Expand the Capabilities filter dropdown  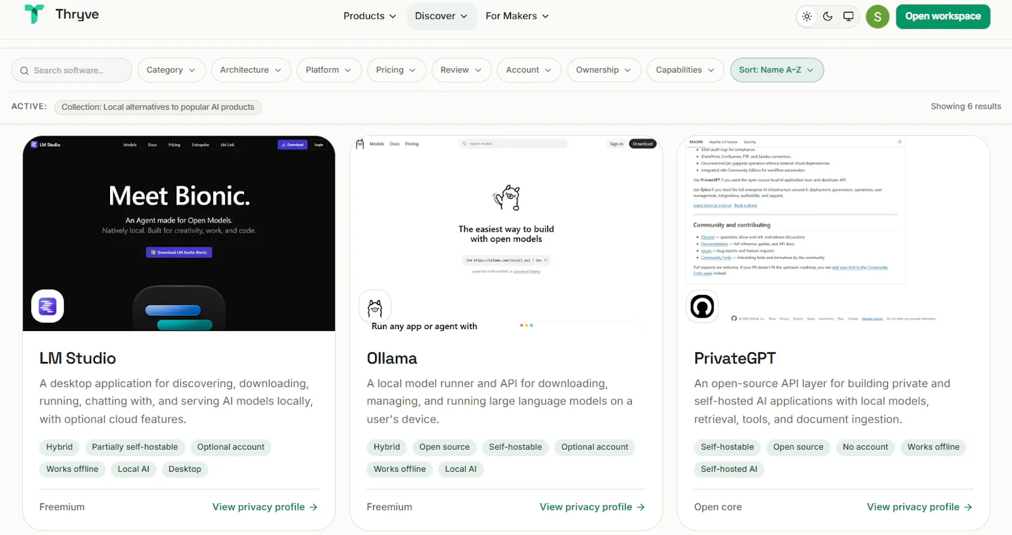[x=686, y=70]
